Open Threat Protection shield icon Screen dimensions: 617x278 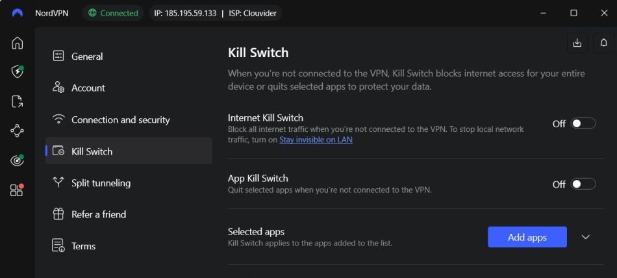(x=18, y=71)
